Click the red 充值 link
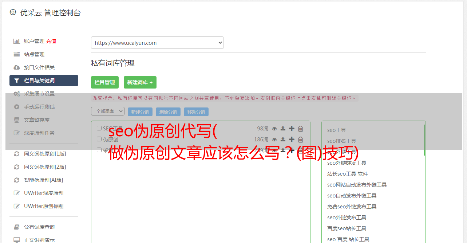Image resolution: width=467 pixels, height=243 pixels. click(x=51, y=41)
